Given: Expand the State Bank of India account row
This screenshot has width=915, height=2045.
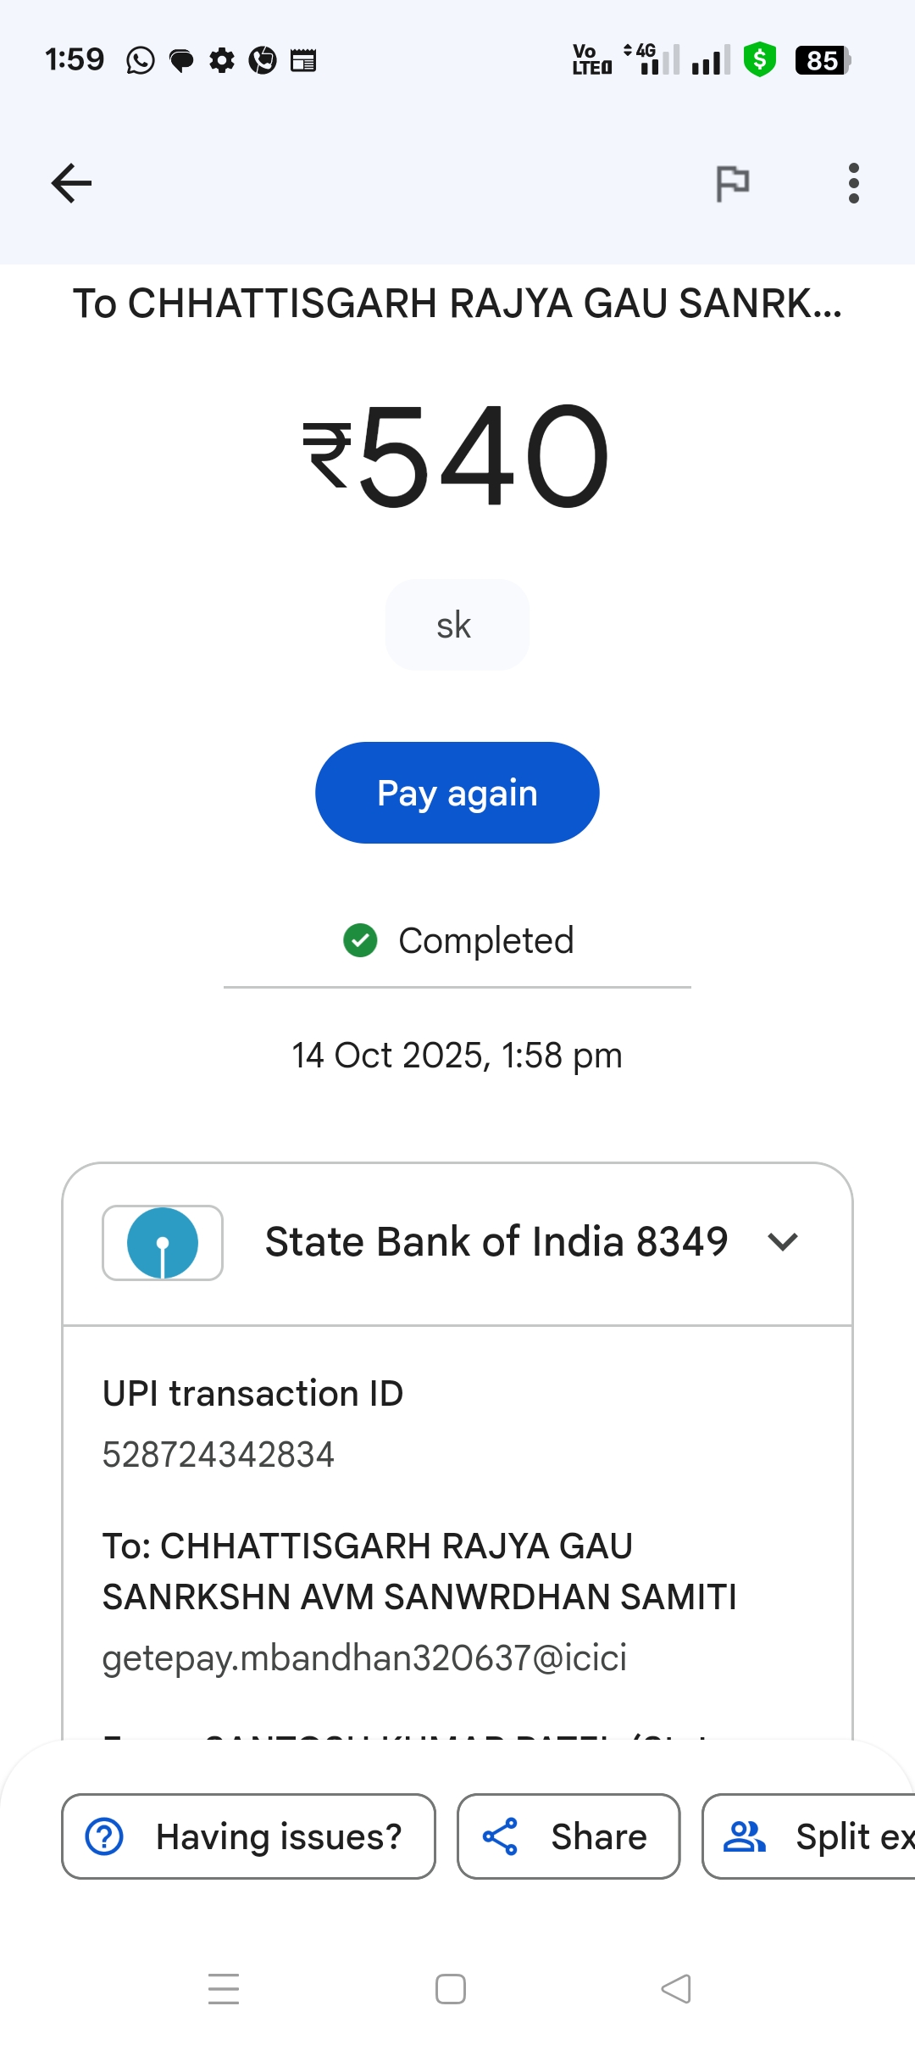Looking at the screenshot, I should (496, 1242).
